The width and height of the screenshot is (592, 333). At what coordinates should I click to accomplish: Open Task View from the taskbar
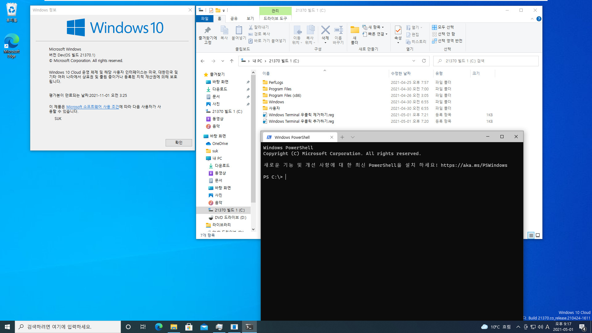pyautogui.click(x=143, y=327)
